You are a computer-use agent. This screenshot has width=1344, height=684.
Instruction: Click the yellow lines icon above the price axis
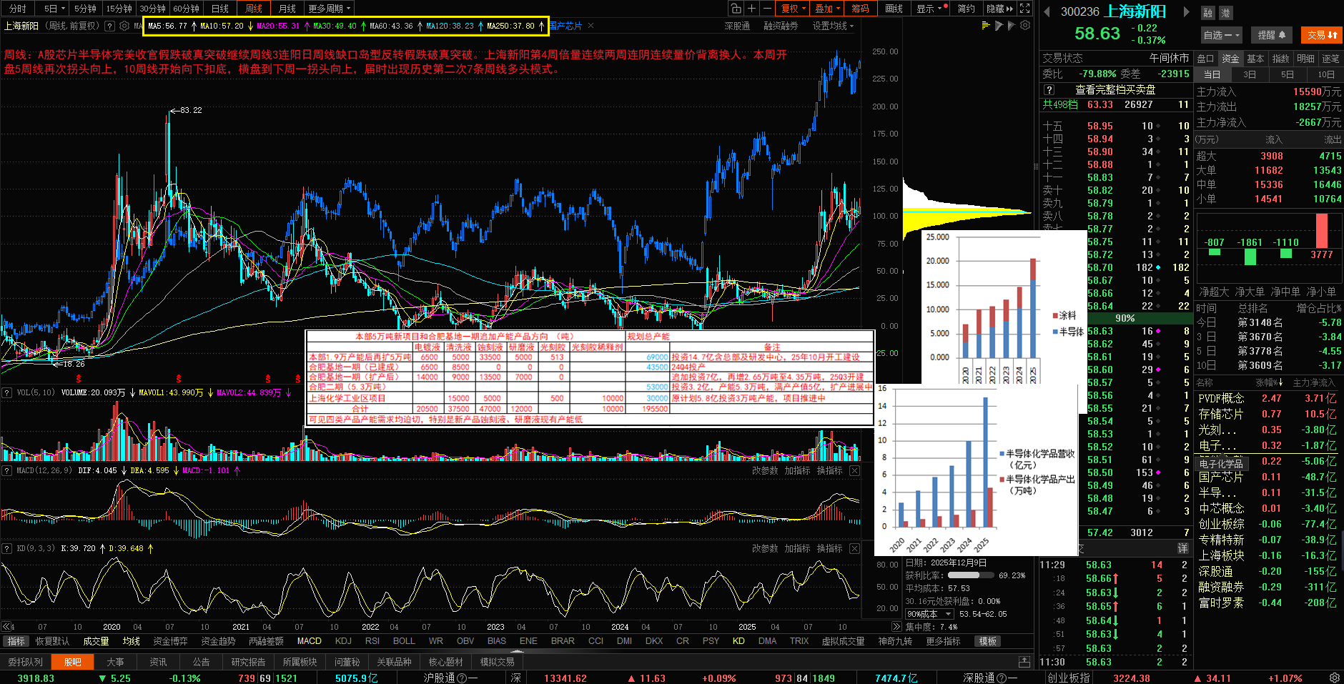point(986,25)
